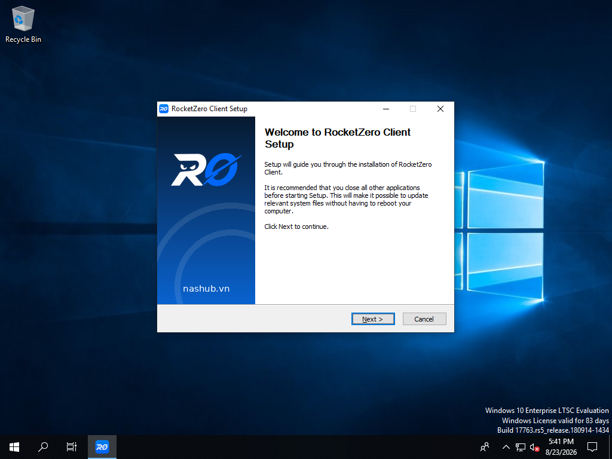Click the 'Welcome to RocketZero Client Setup' heading

point(338,138)
